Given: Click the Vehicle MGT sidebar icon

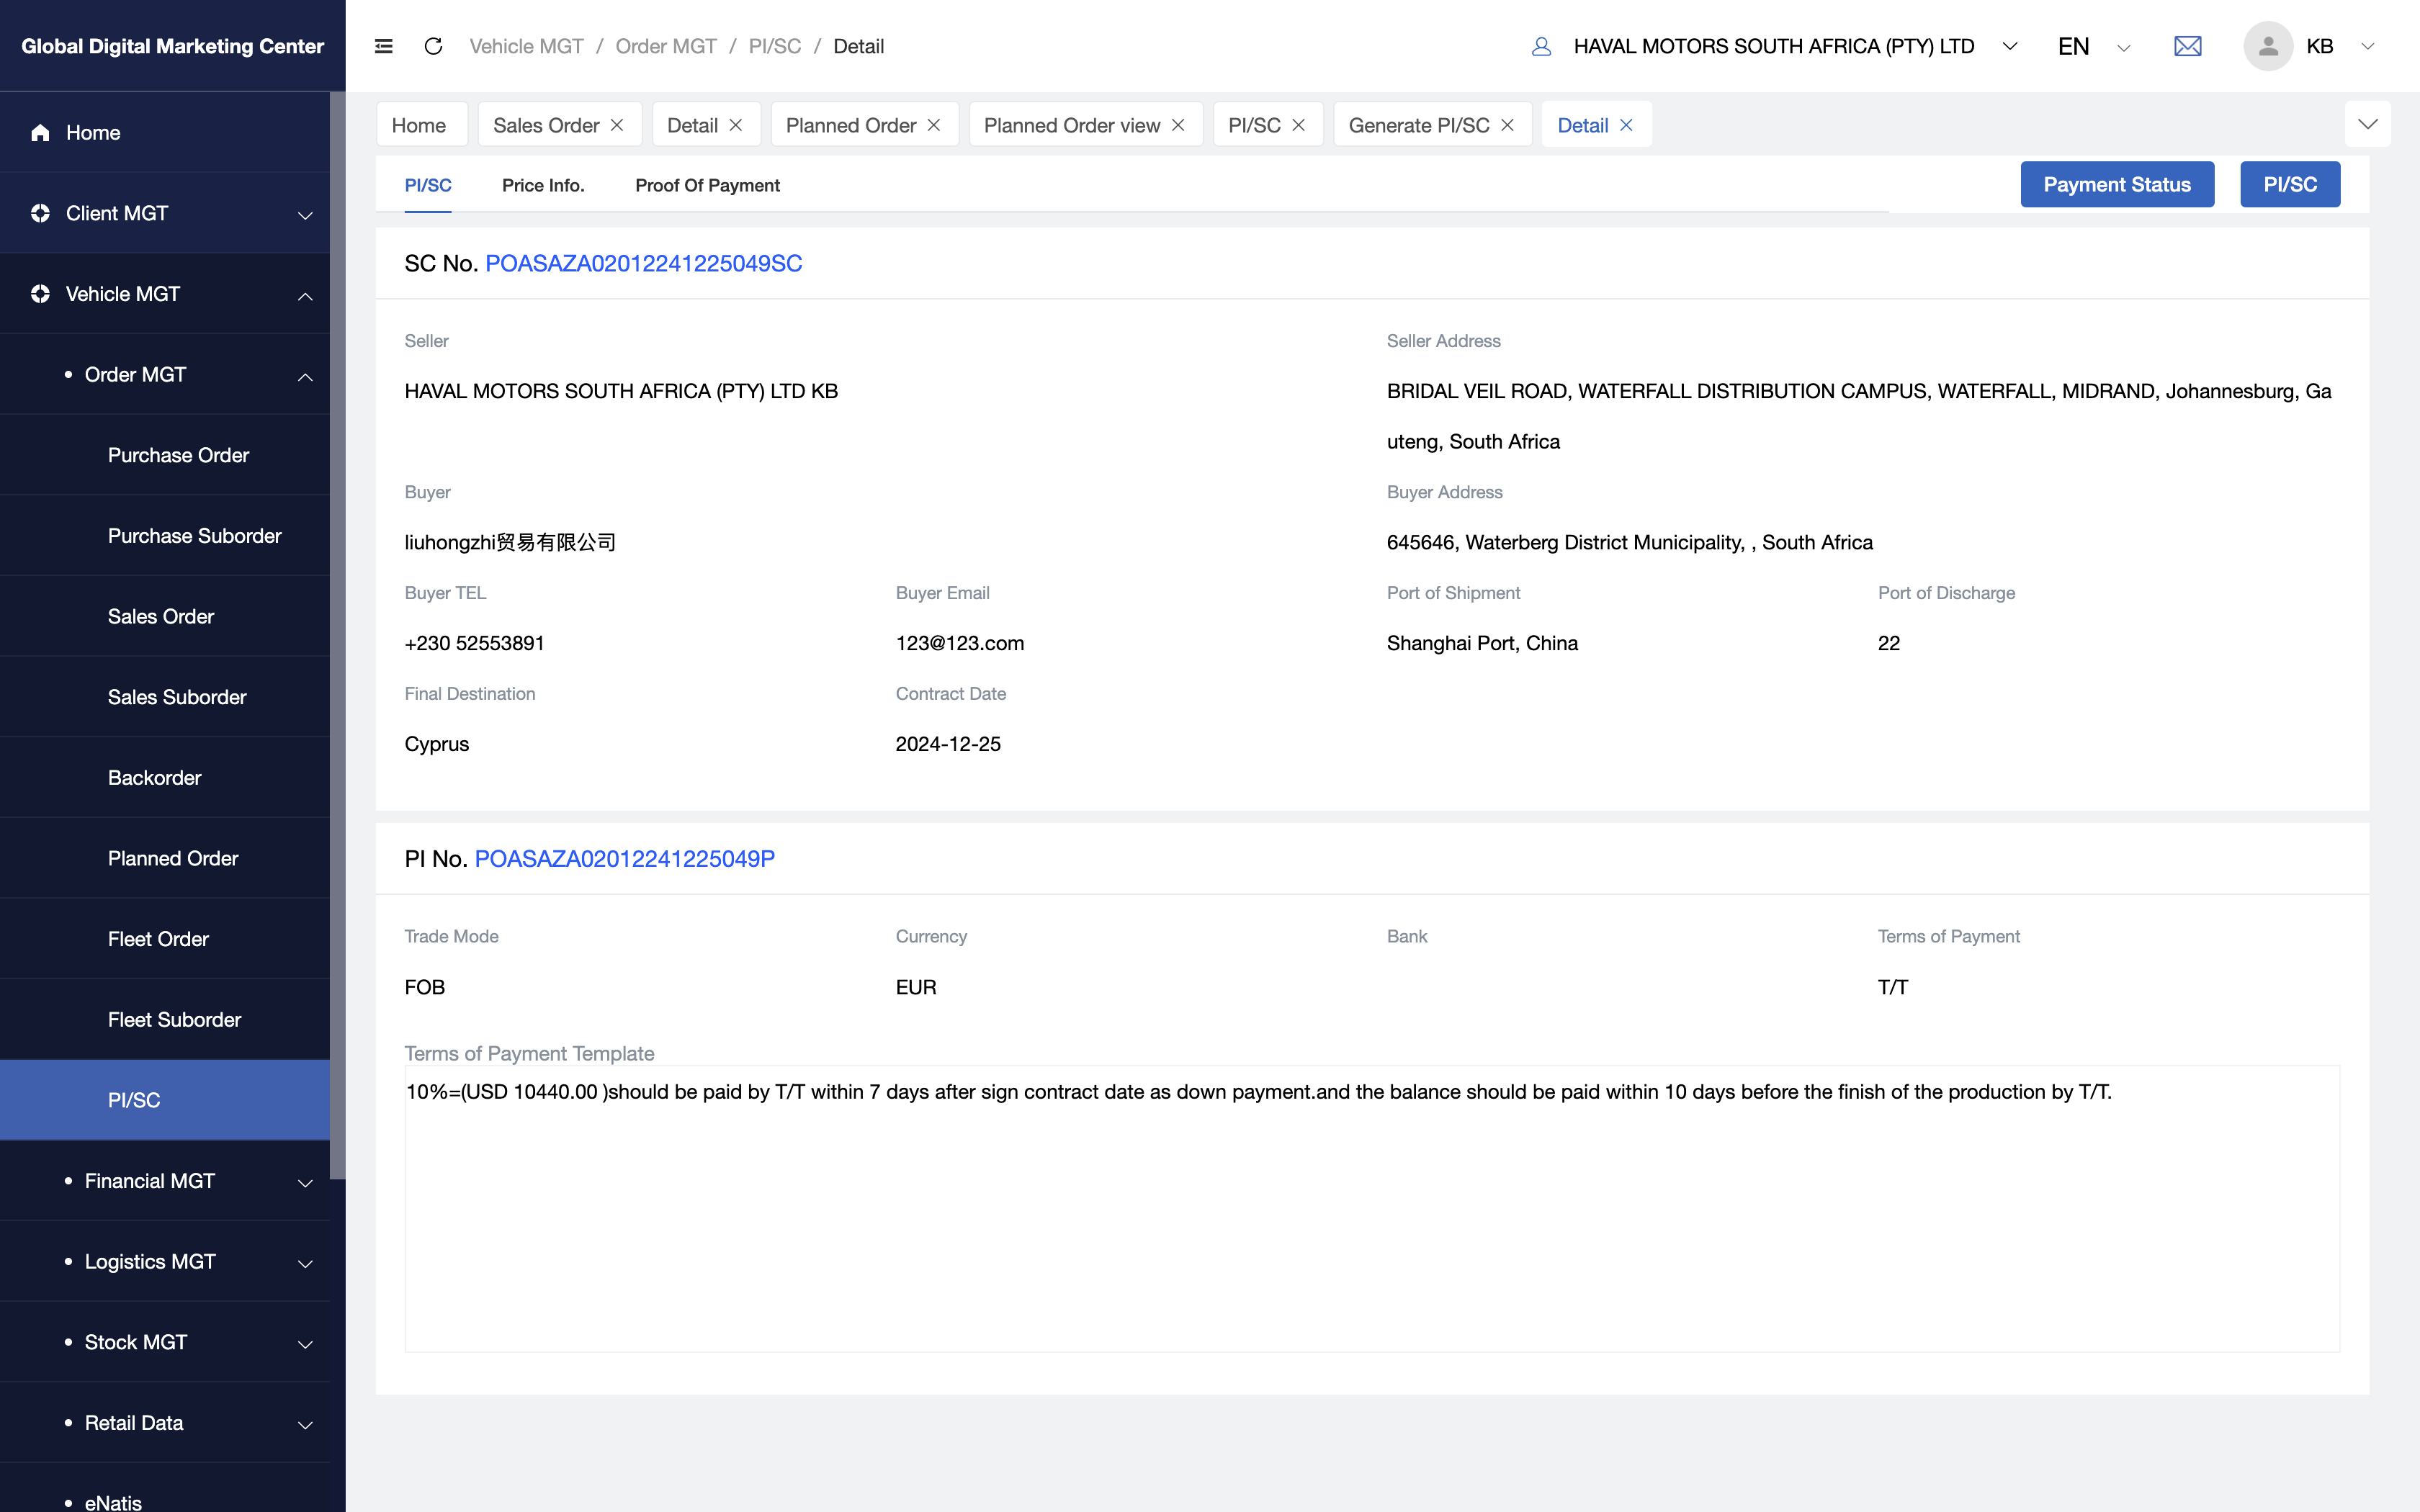Looking at the screenshot, I should click(x=40, y=294).
